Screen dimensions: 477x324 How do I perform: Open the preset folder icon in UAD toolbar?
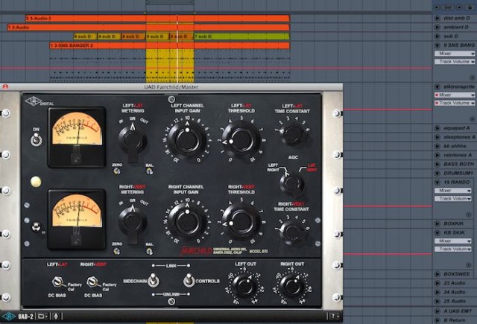pyautogui.click(x=41, y=317)
